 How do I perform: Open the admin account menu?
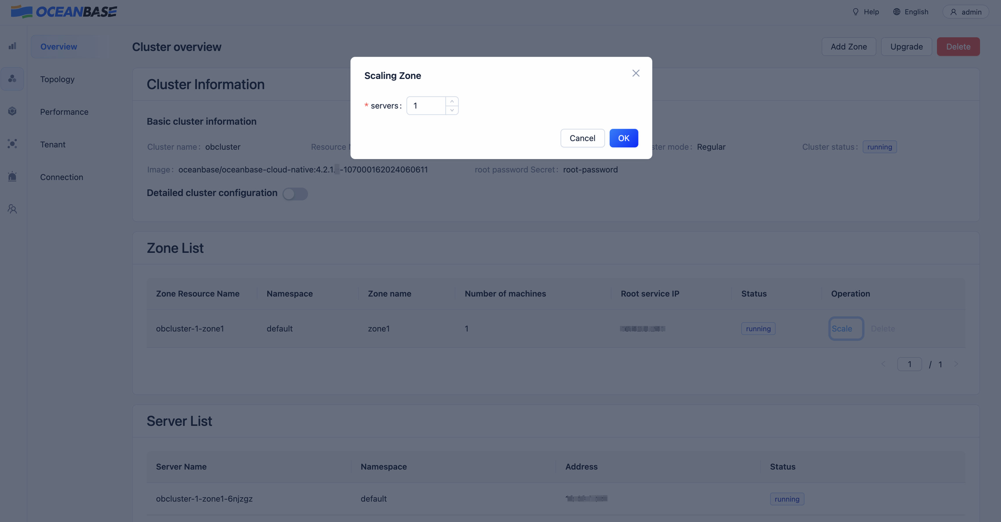coord(966,12)
